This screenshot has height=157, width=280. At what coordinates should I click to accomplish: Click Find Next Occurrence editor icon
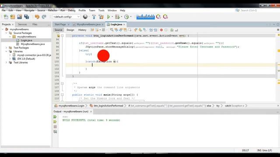click(121, 30)
